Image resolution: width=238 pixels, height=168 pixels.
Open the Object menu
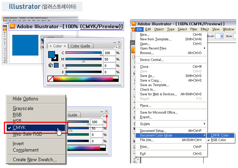point(159,29)
